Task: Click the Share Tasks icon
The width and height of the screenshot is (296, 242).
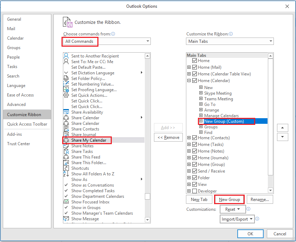Action: pyautogui.click(x=66, y=152)
